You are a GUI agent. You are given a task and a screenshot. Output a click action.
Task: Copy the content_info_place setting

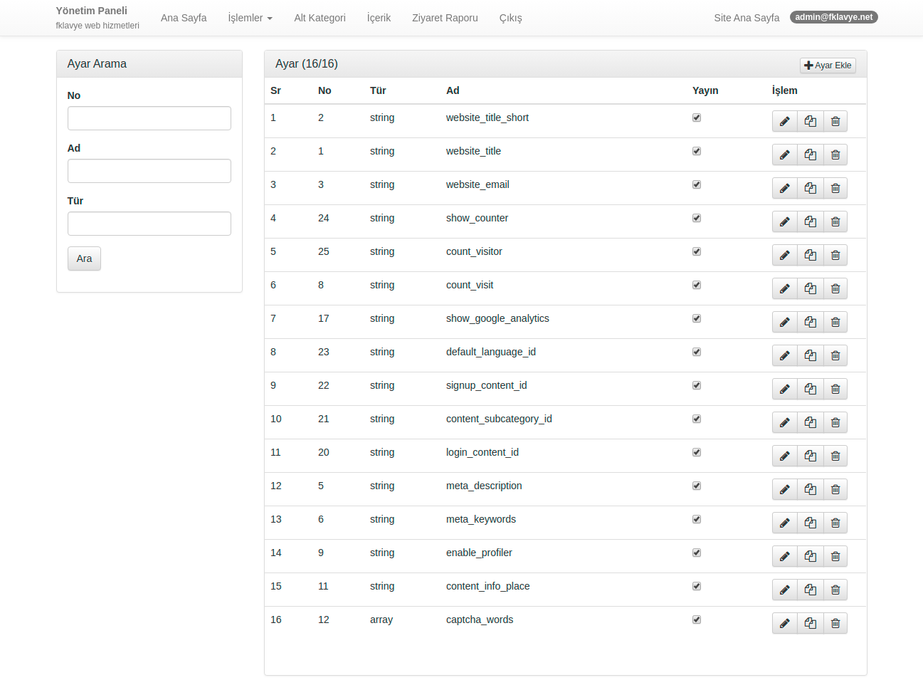coord(810,590)
